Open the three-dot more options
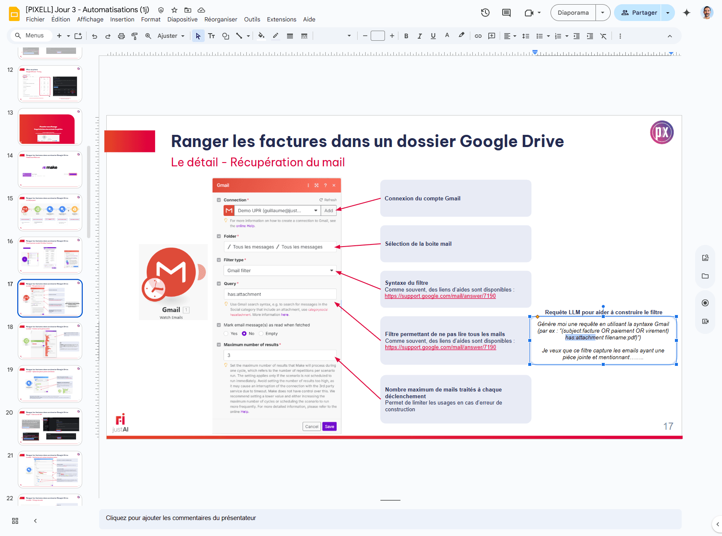 tap(620, 36)
